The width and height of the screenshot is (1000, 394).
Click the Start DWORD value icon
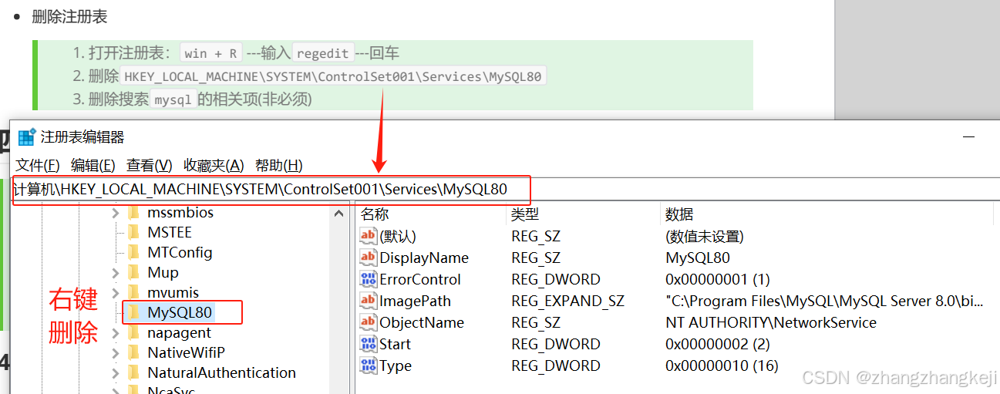(x=369, y=344)
